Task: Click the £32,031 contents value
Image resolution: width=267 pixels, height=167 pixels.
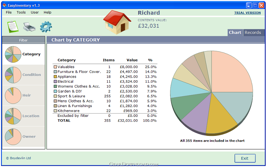Action: tap(148, 26)
